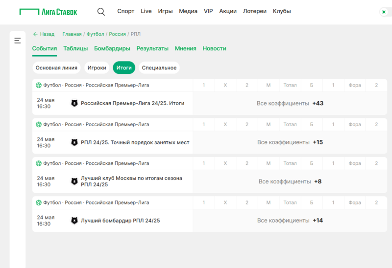Image resolution: width=392 pixels, height=268 pixels.
Task: Open the search magnifier icon
Action: pos(101,12)
